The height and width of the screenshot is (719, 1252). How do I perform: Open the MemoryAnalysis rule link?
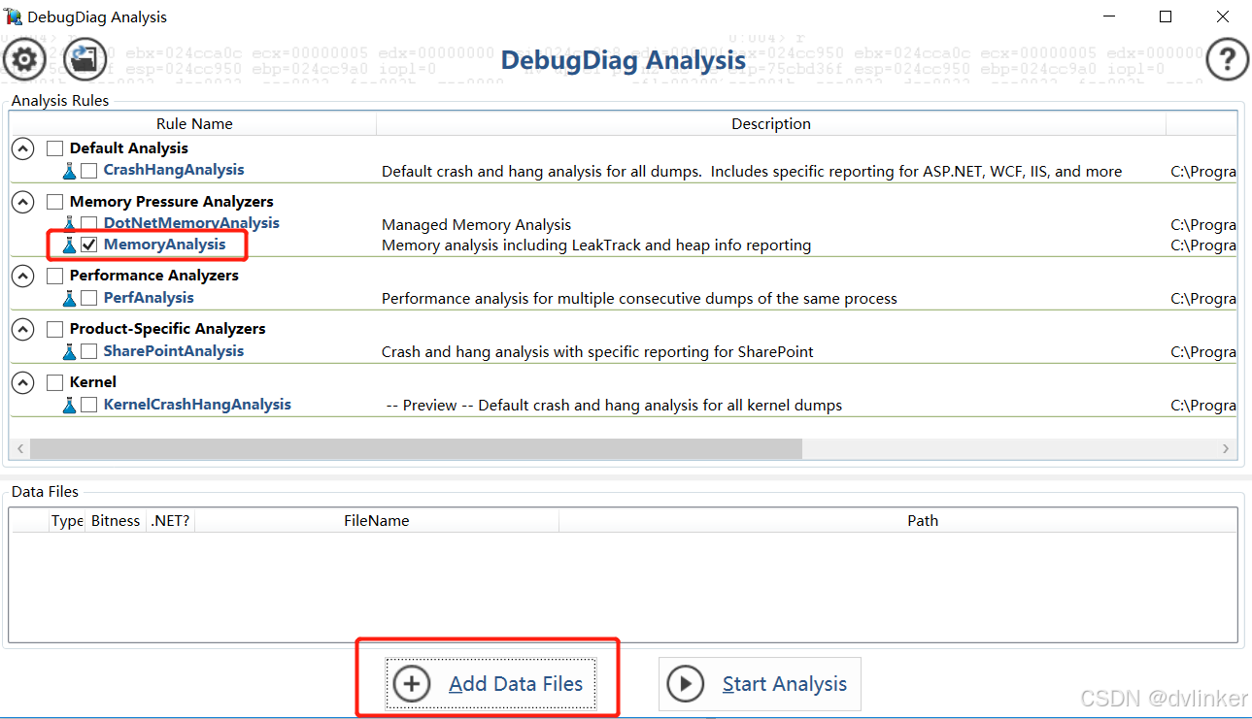coord(164,245)
